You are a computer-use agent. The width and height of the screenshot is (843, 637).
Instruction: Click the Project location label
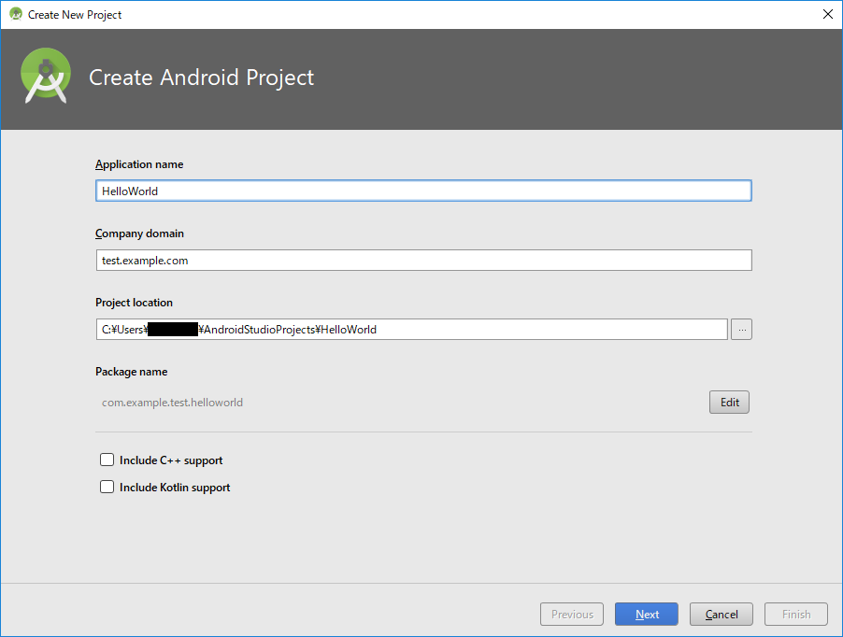point(134,303)
